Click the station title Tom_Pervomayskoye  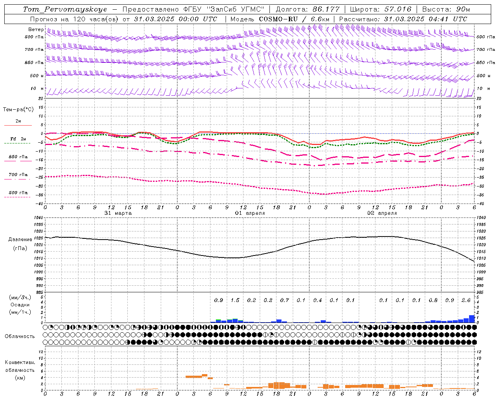point(65,9)
